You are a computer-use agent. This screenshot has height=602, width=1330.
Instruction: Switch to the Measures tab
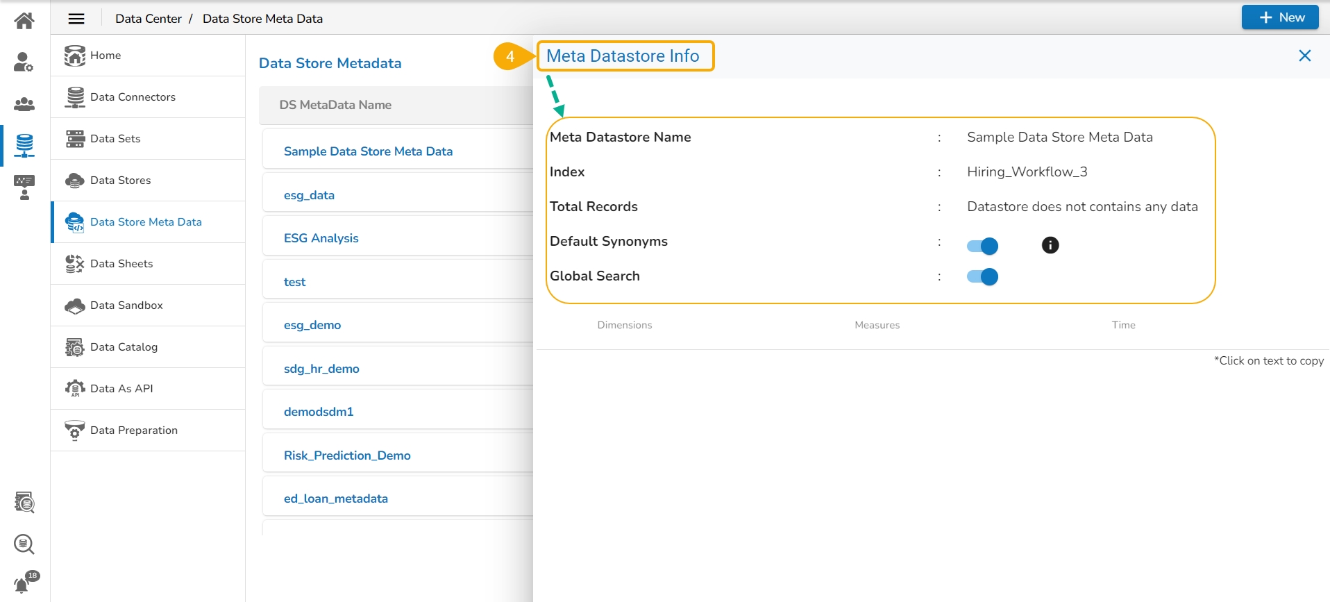coord(877,325)
